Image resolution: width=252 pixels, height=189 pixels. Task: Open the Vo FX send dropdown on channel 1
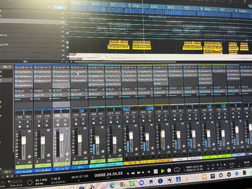(31, 95)
